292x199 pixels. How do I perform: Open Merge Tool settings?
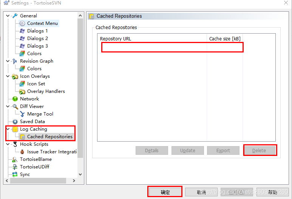[x=40, y=114]
